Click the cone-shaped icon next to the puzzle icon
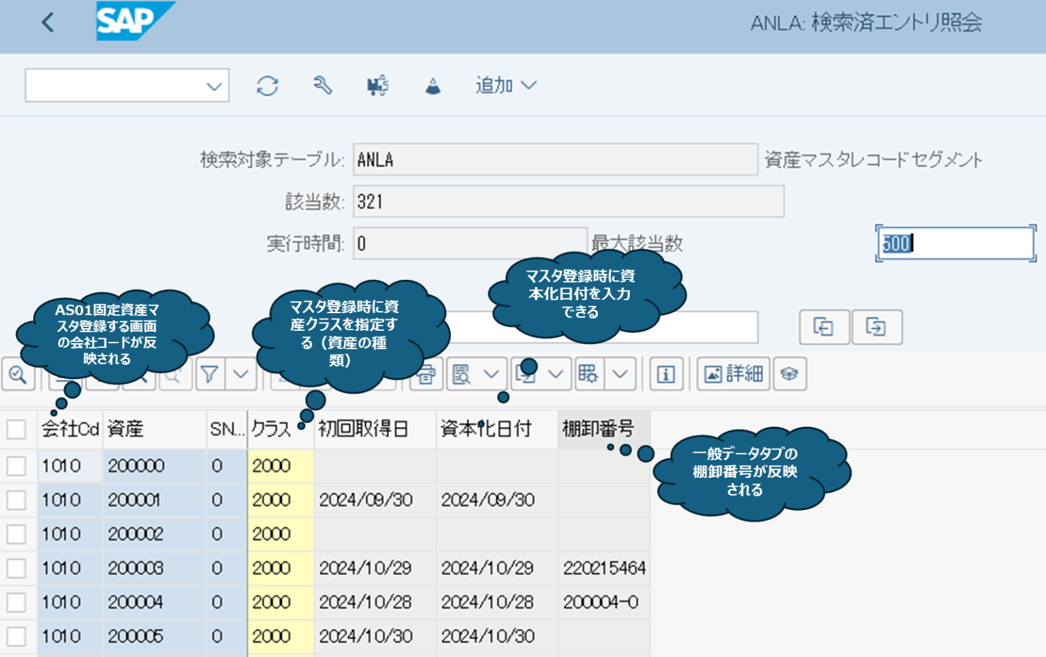Screen dimensions: 1046x657 coord(432,86)
